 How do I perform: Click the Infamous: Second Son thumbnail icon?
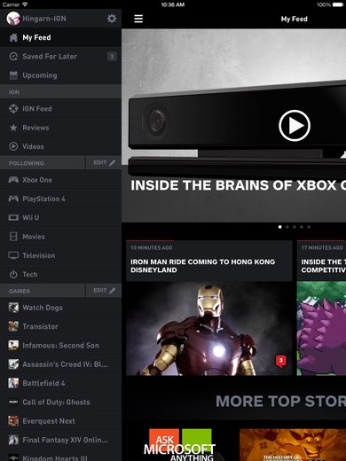(x=13, y=346)
